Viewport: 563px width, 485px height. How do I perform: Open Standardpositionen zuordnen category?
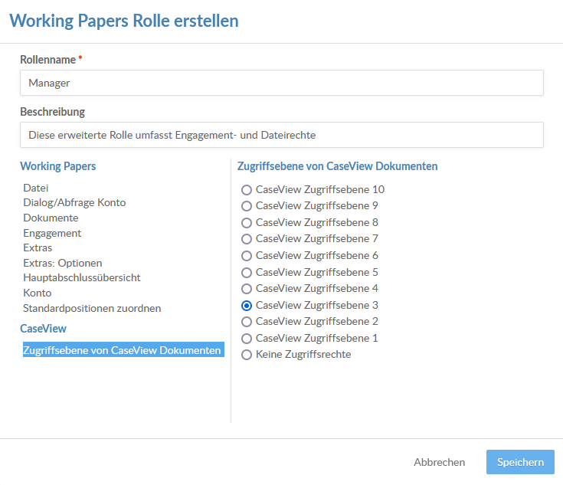pyautogui.click(x=92, y=308)
